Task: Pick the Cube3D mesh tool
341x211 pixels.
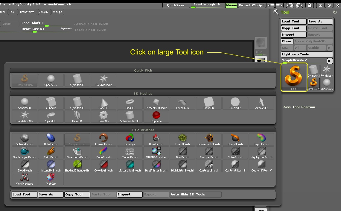Action: pos(51,103)
